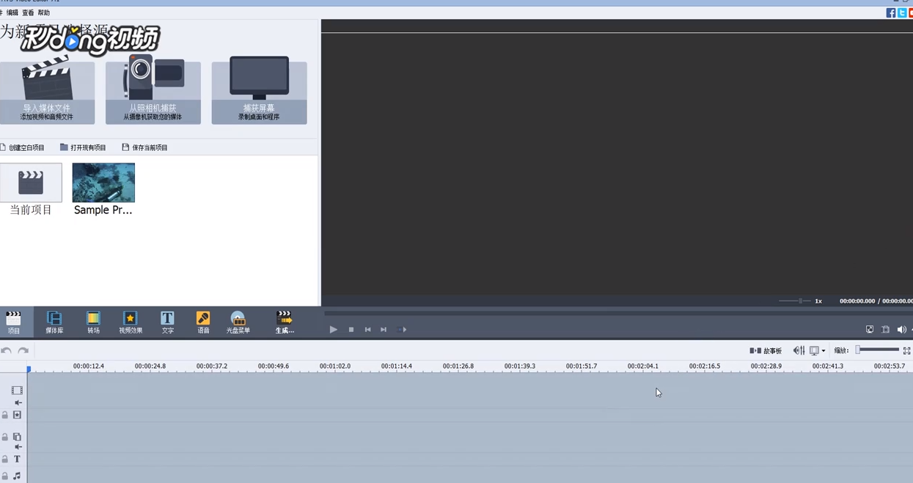Click the 生成 produce video button

click(x=285, y=322)
